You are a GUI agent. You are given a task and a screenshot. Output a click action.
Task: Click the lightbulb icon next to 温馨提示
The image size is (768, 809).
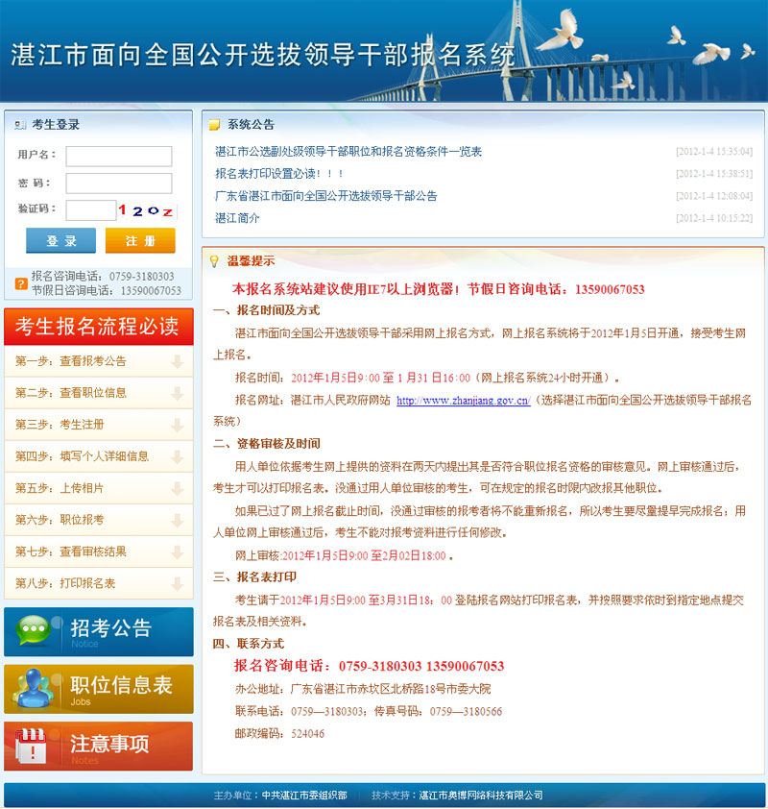pyautogui.click(x=213, y=260)
